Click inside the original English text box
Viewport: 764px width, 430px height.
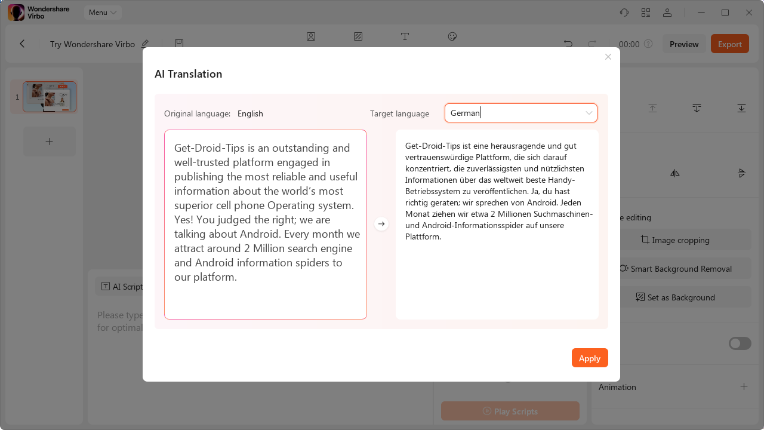pyautogui.click(x=266, y=225)
